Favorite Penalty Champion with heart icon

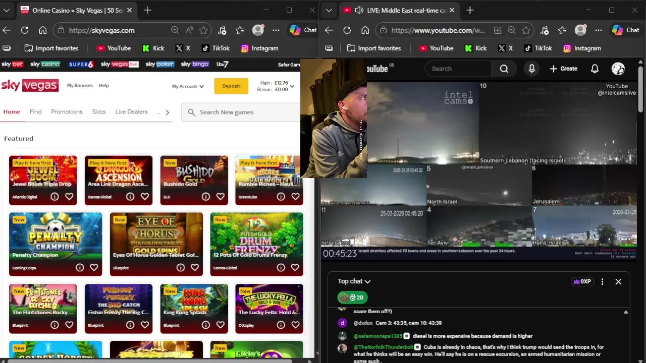(x=94, y=268)
